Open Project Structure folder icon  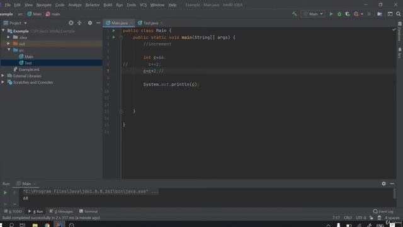380,14
